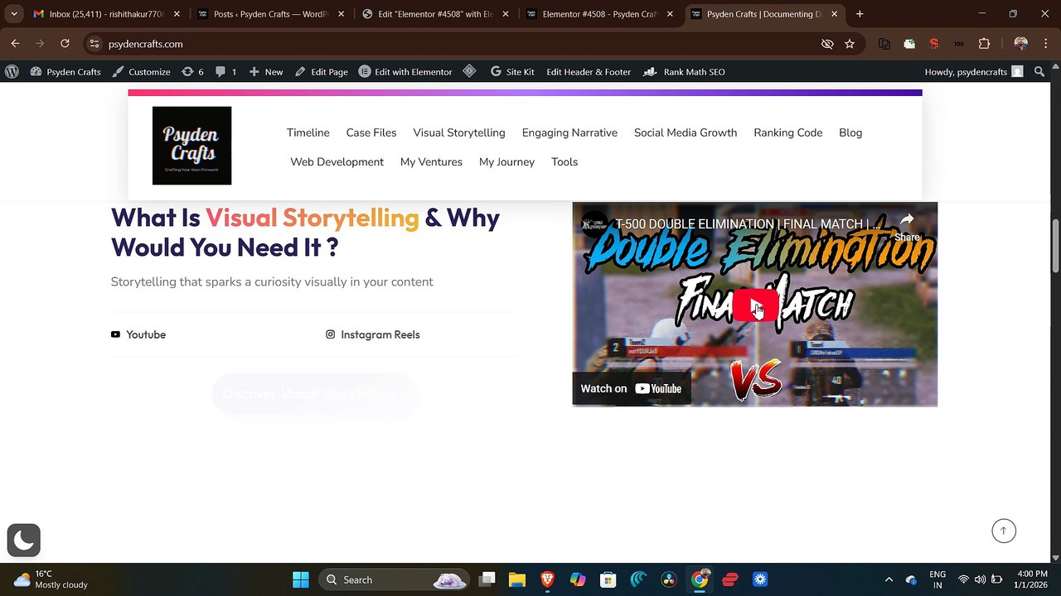Open the Ranking Code menu item

788,132
